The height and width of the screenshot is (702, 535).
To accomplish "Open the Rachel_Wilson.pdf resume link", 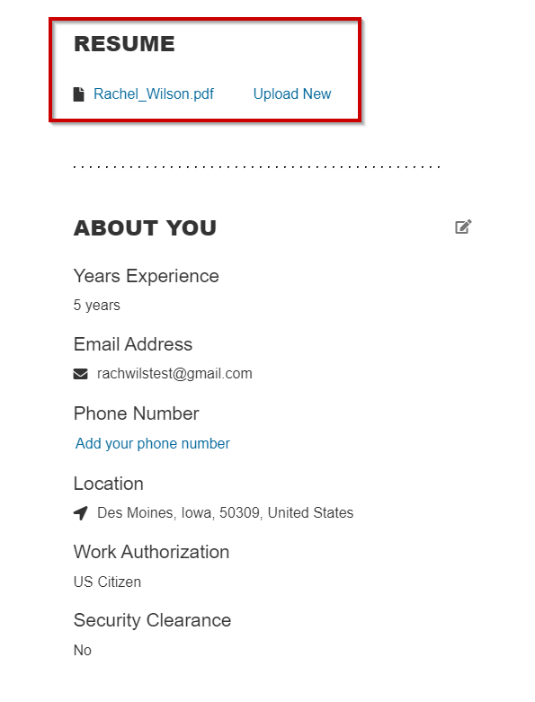I will [x=154, y=94].
